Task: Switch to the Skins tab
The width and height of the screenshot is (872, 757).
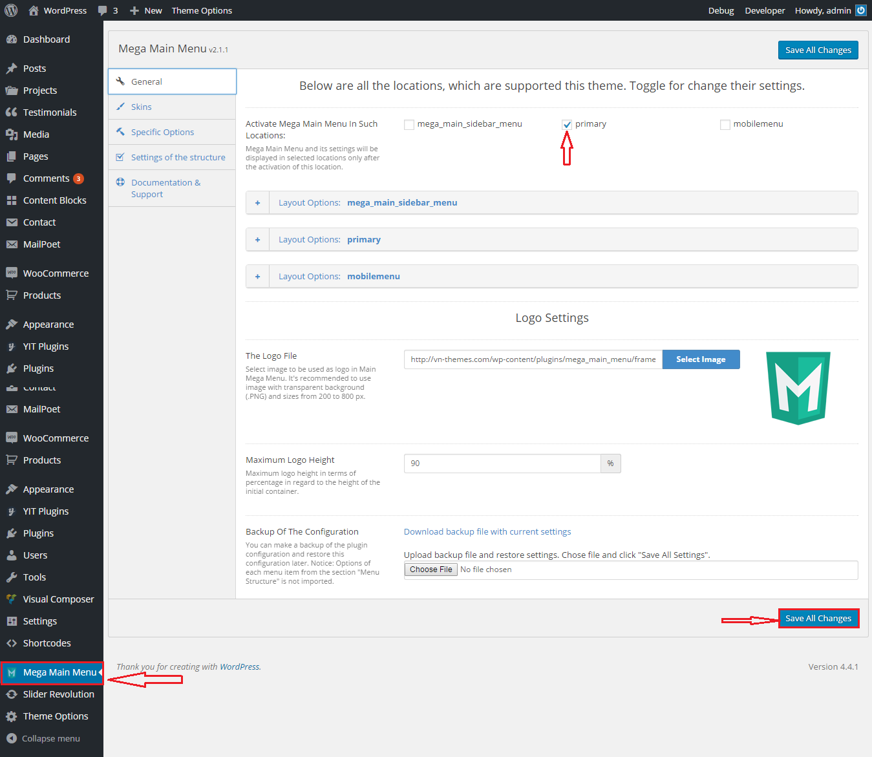Action: [142, 107]
